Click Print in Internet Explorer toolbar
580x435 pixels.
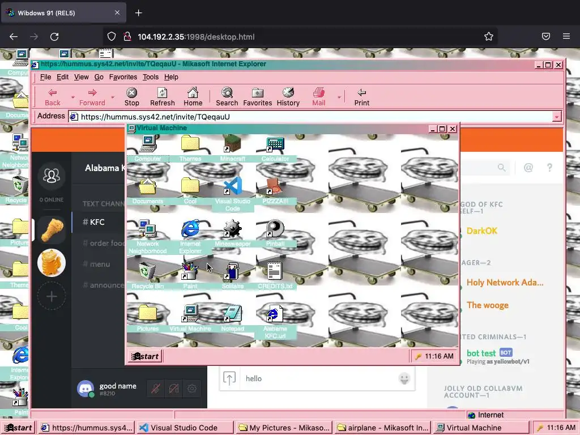pos(362,97)
